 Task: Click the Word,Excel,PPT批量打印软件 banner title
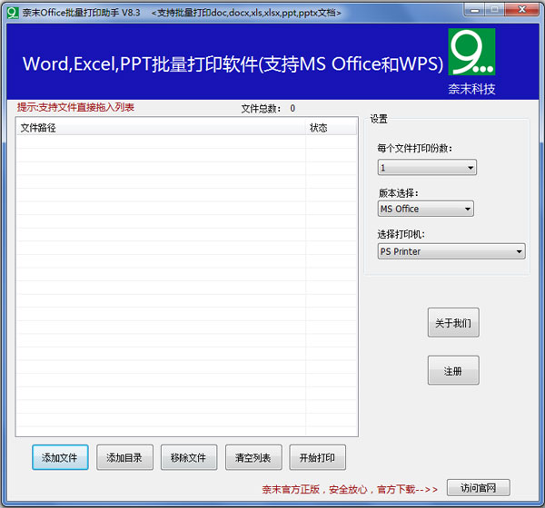pyautogui.click(x=233, y=63)
